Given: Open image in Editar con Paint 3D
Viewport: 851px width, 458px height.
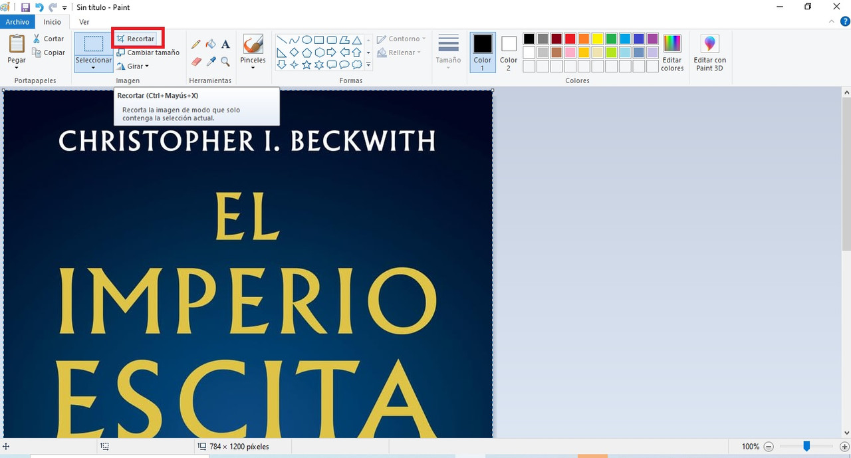Looking at the screenshot, I should point(709,53).
